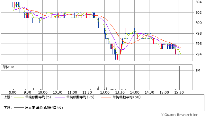Click the gray 出来高 legend bar

click(x=19, y=108)
